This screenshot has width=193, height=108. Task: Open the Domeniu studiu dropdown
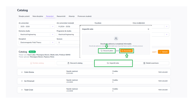(37, 34)
